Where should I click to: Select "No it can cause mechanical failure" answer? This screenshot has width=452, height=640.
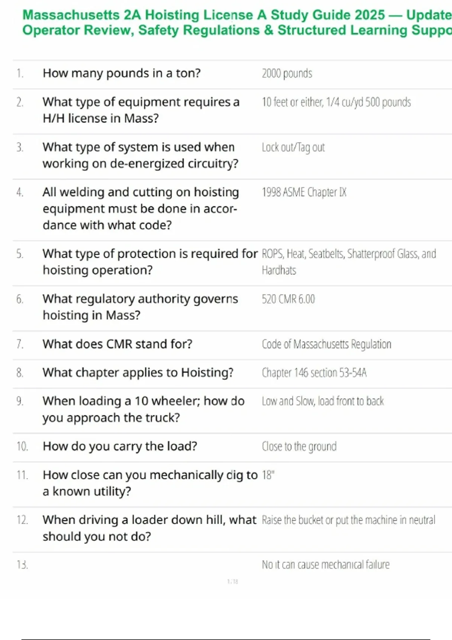click(x=326, y=565)
